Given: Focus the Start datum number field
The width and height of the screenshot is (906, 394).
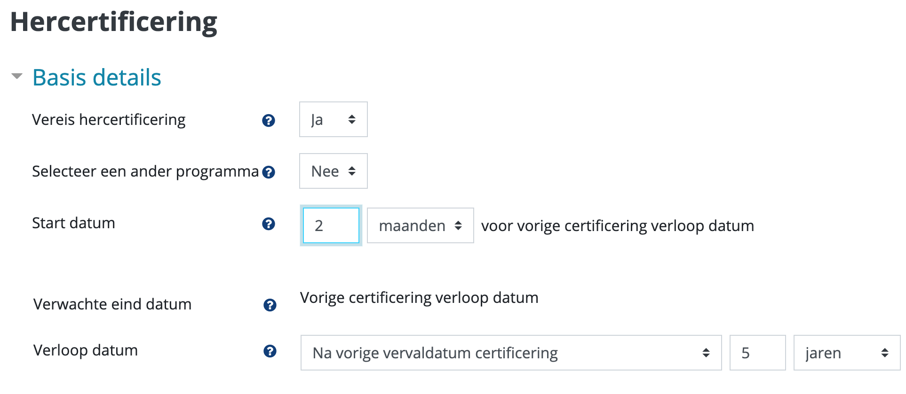Looking at the screenshot, I should click(331, 225).
